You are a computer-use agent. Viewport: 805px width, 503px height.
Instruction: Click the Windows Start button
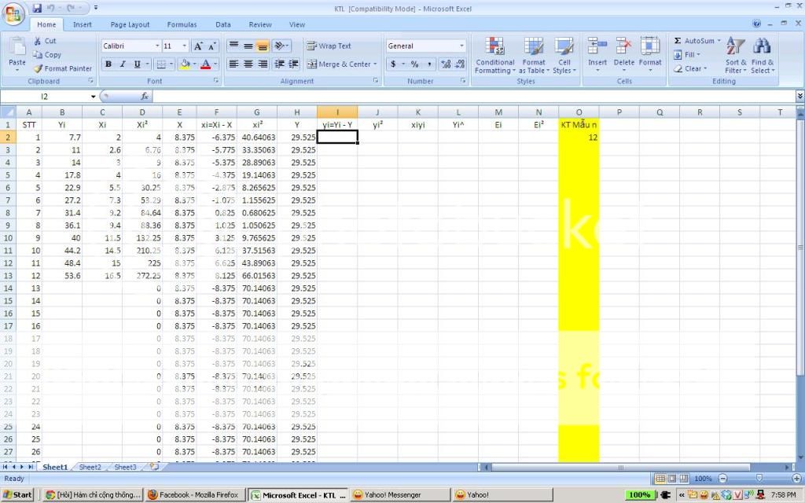[x=17, y=495]
